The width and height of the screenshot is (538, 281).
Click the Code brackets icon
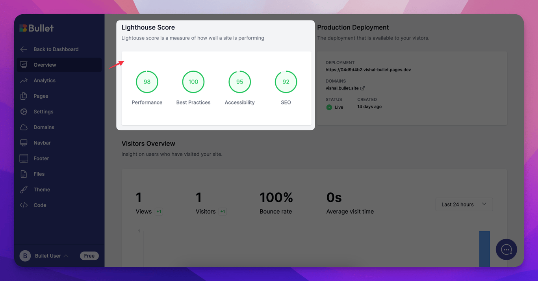point(24,205)
